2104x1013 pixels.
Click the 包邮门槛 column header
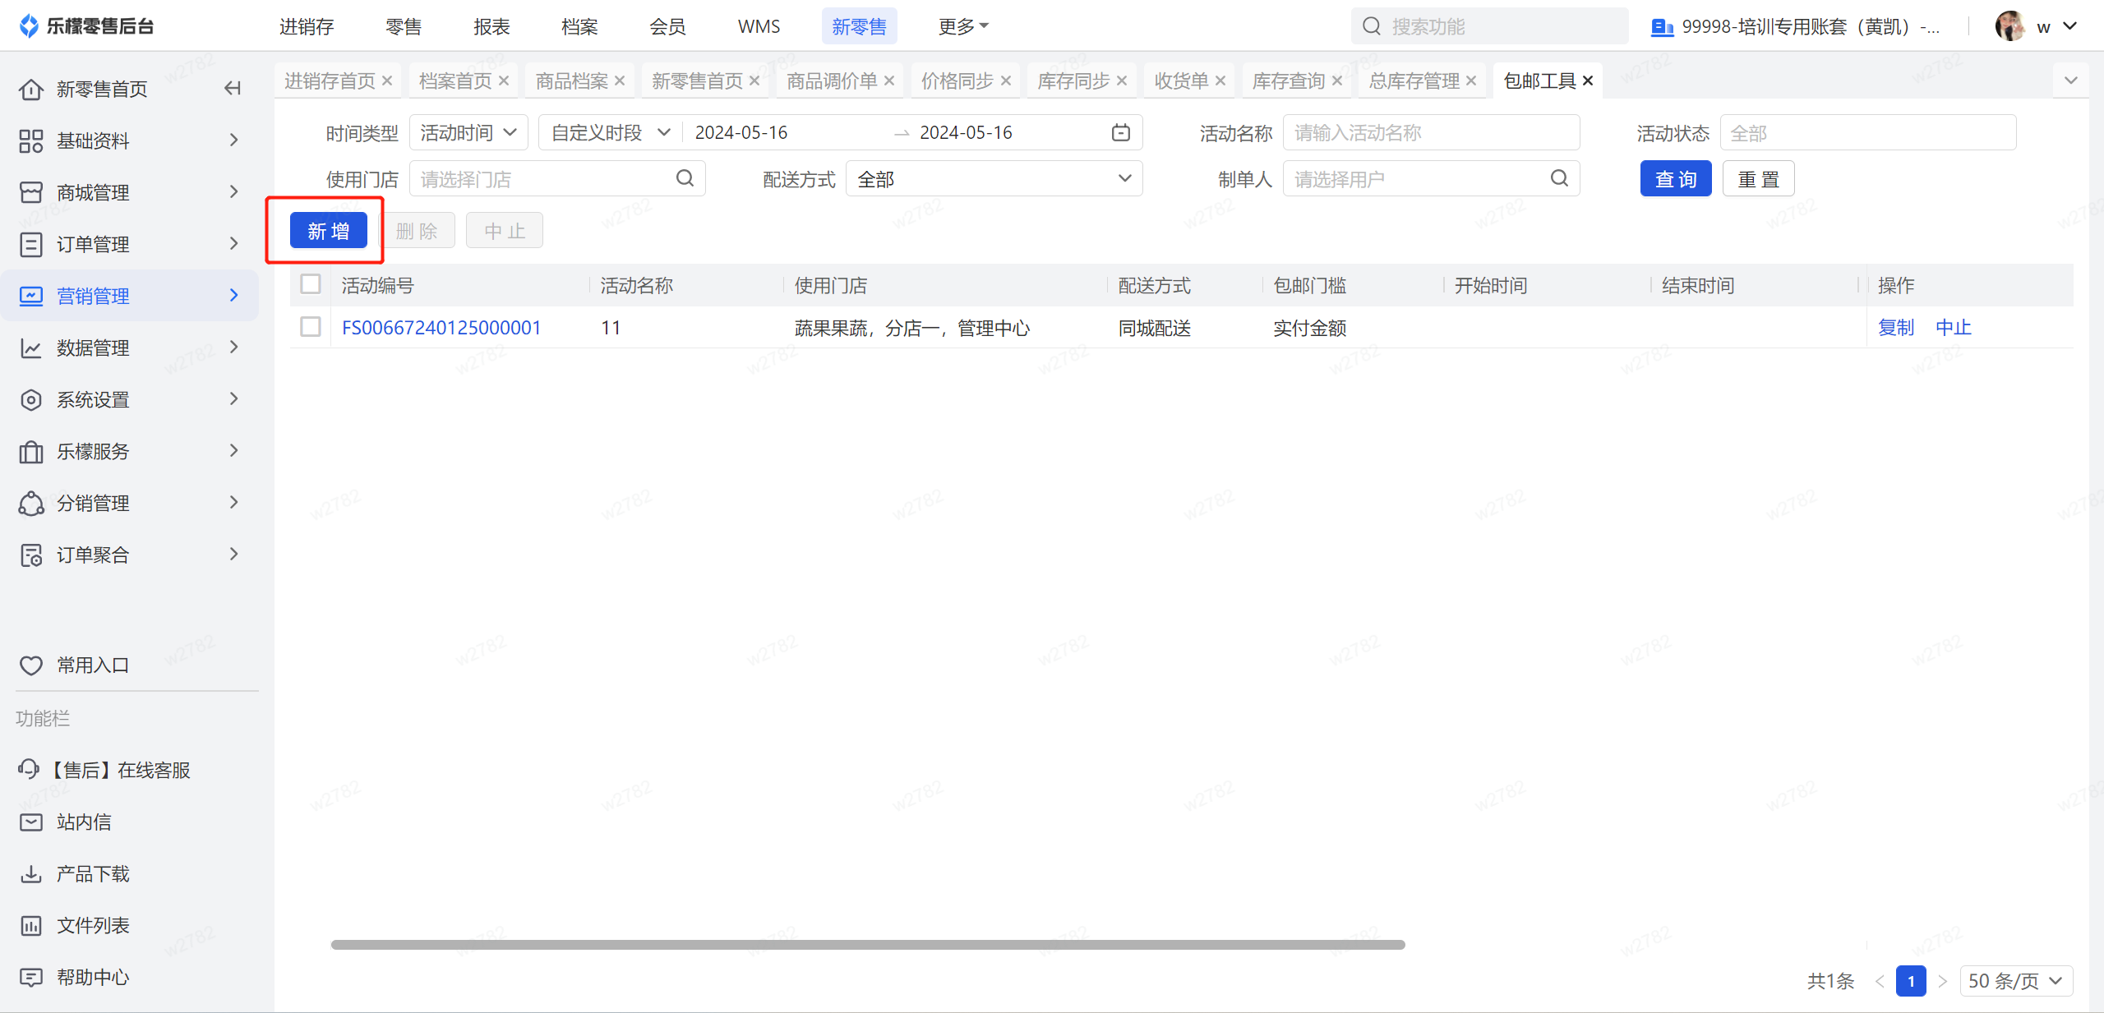tap(1310, 284)
